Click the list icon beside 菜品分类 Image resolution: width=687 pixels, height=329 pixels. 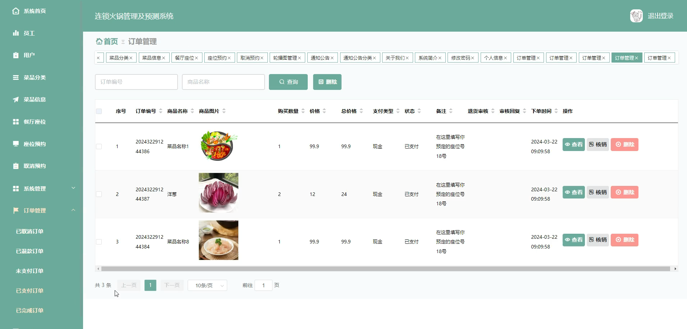coord(16,77)
